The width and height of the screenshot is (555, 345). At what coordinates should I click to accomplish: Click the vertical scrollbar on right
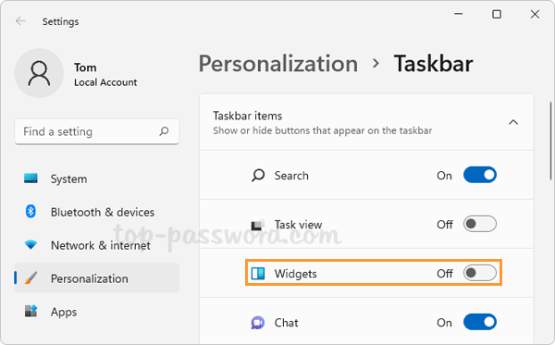[550, 141]
